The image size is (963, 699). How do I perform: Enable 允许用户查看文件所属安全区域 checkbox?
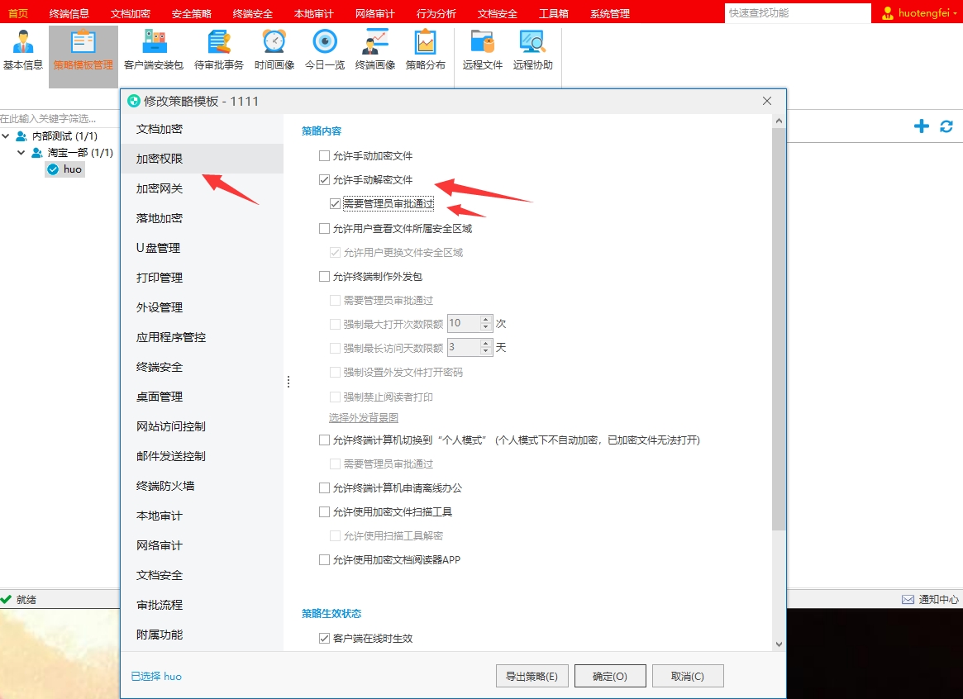tap(324, 228)
